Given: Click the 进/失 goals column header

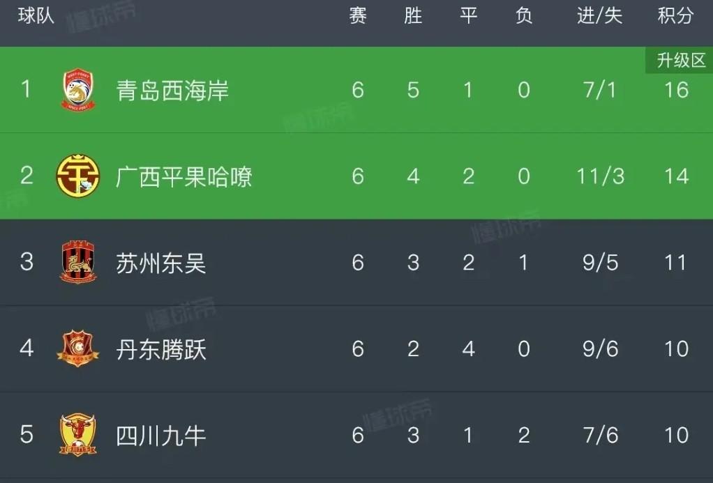Looking at the screenshot, I should pyautogui.click(x=599, y=16).
